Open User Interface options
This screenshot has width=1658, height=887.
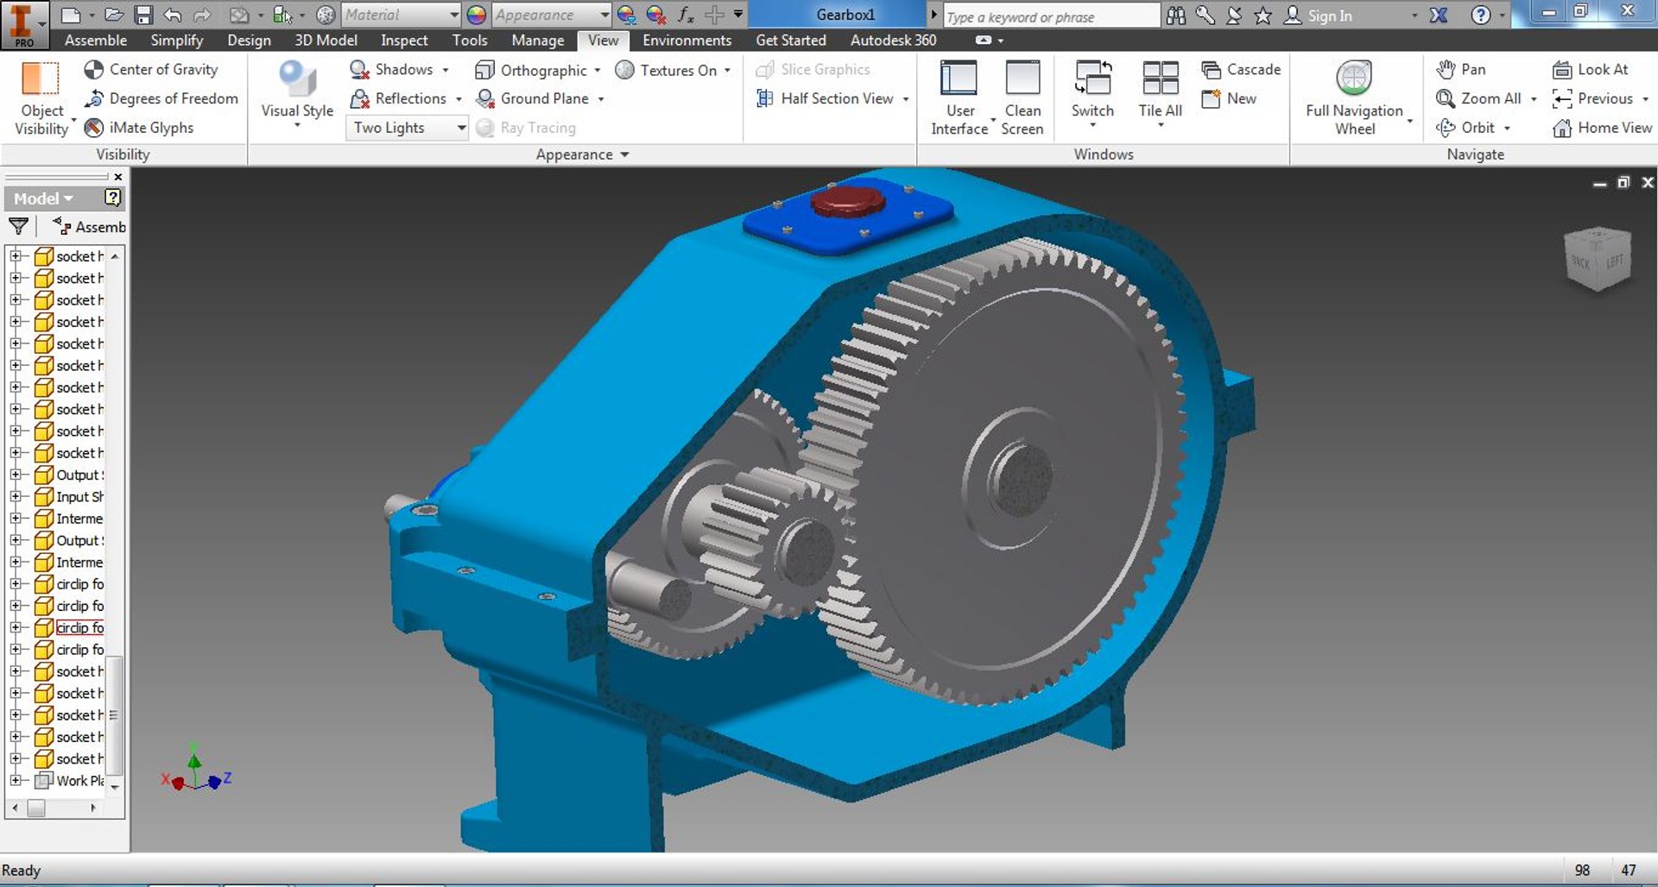(x=959, y=98)
